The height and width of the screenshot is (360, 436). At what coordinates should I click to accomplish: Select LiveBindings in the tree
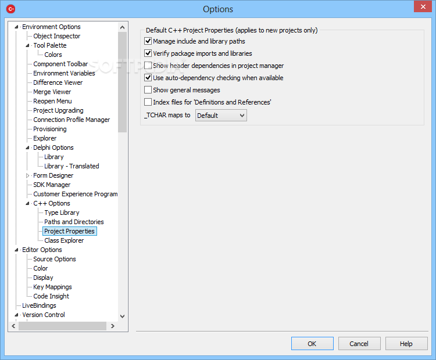(x=39, y=305)
